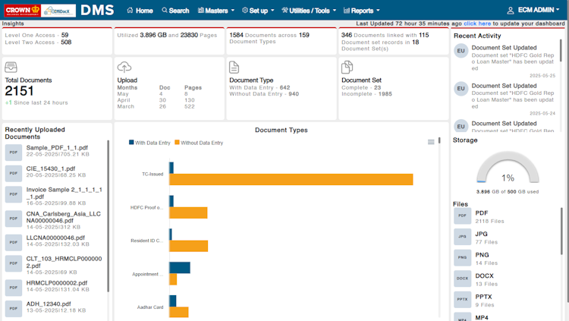This screenshot has height=321, width=569.
Task: Open the Utilities / Tools menu
Action: (x=309, y=11)
